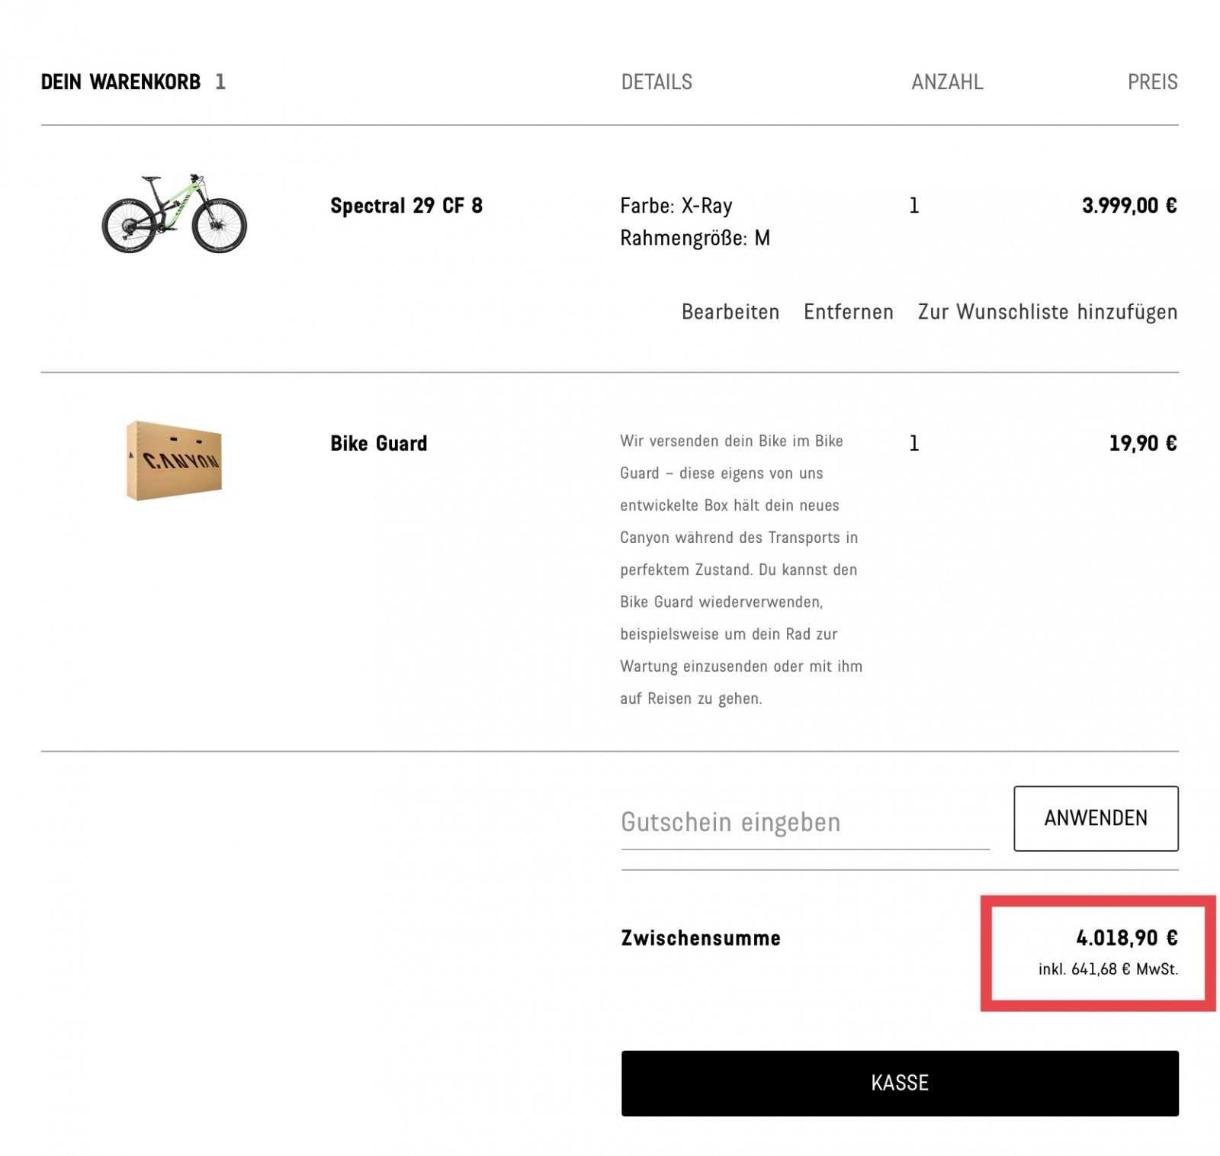Screen dimensions: 1220x1156
Task: Click the Farbe: X-Ray detail text
Action: coord(676,206)
